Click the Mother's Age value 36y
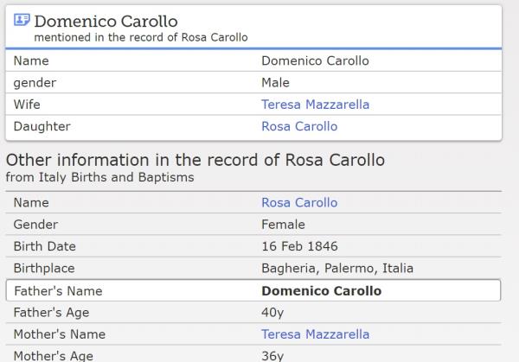This screenshot has width=519, height=362. click(x=272, y=355)
